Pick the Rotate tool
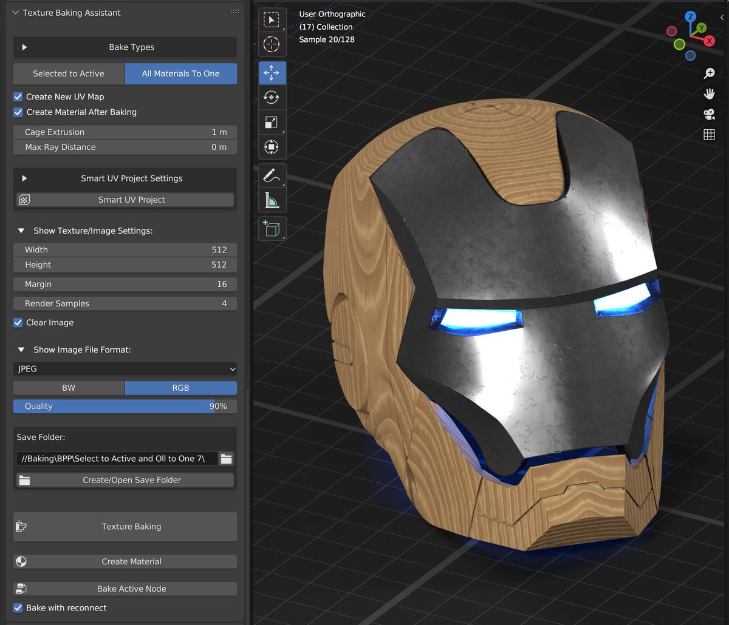This screenshot has height=625, width=729. tap(272, 97)
